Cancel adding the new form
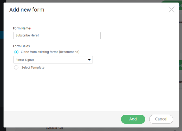The image size is (182, 131). click(x=161, y=119)
